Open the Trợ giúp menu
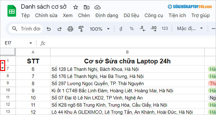Image resolution: width=216 pixels, height=115 pixels. [200, 16]
